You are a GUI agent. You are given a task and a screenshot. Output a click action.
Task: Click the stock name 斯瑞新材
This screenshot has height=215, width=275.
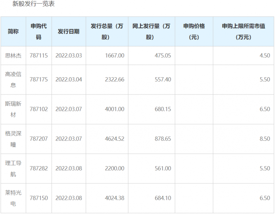click(x=13, y=109)
